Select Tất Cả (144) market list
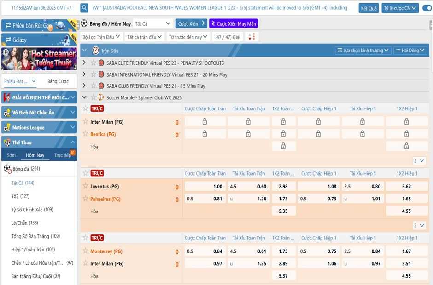 [23, 183]
